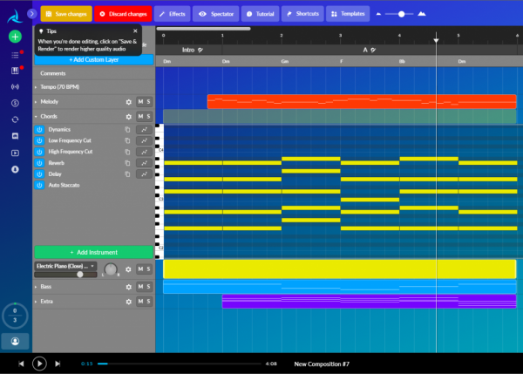Open the Reverb automation curve editor

coord(144,163)
